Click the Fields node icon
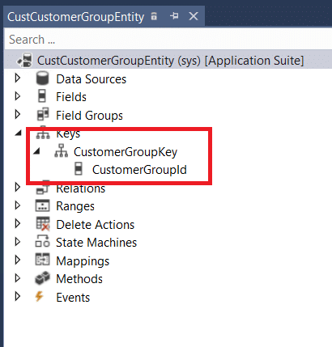The image size is (332, 347). pyautogui.click(x=42, y=96)
